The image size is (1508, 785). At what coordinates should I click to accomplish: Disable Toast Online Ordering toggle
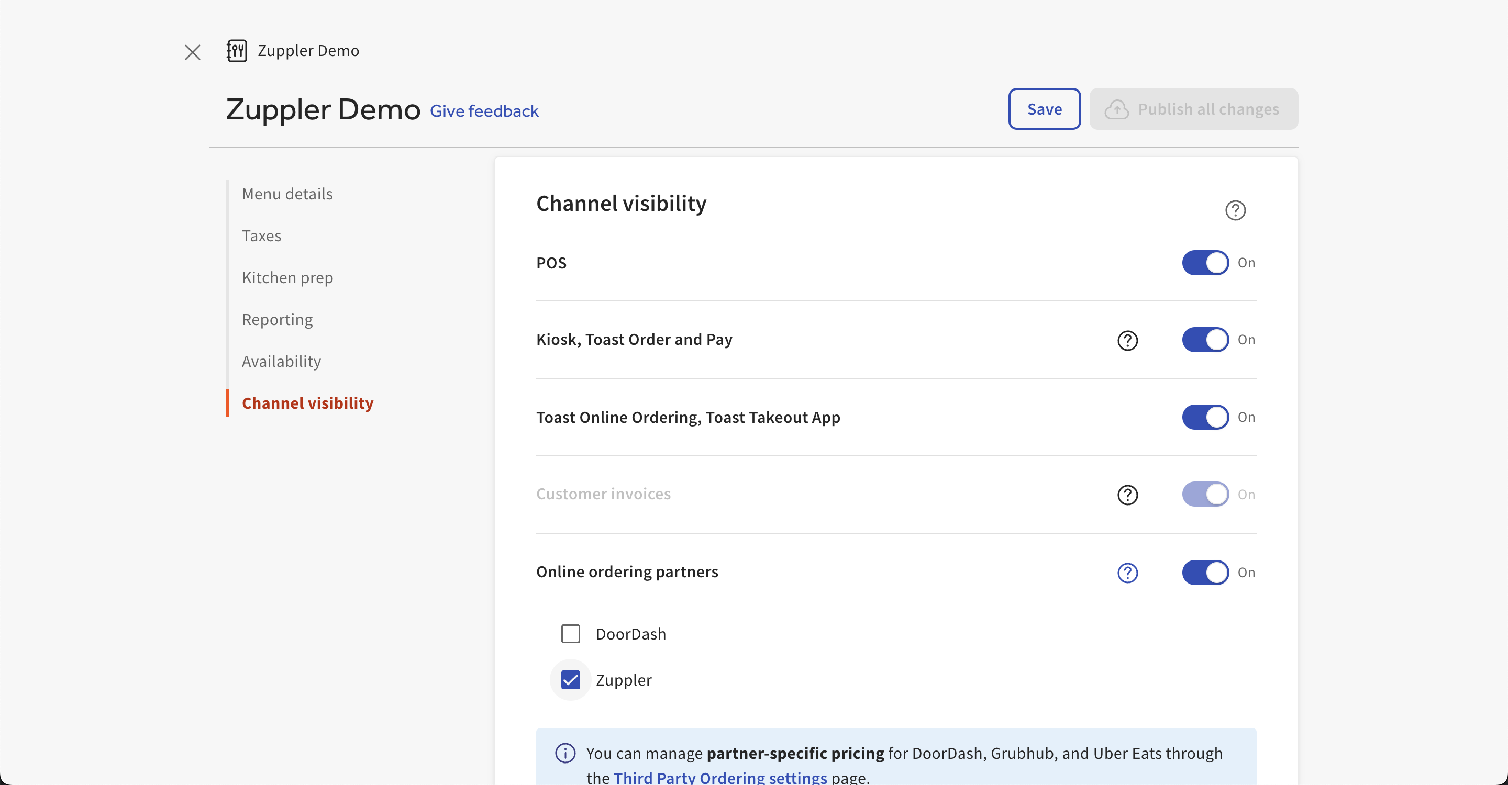point(1205,417)
